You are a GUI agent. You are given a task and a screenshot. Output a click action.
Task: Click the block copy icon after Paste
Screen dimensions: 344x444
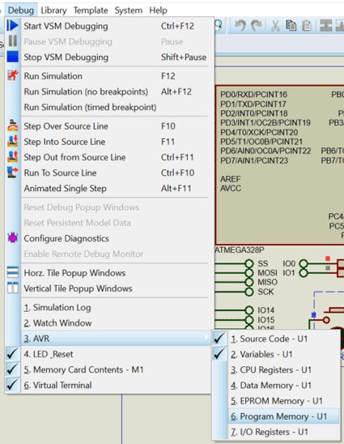[326, 25]
